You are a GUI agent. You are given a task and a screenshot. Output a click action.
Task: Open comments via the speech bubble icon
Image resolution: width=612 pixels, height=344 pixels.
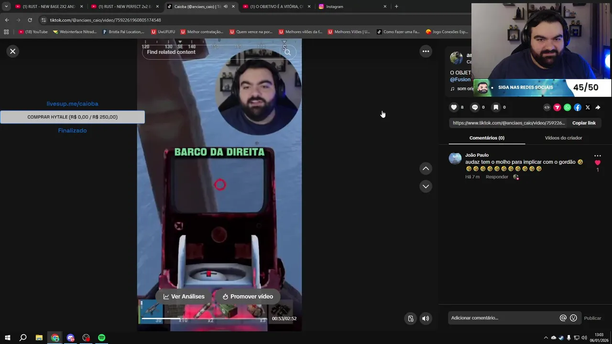[475, 107]
